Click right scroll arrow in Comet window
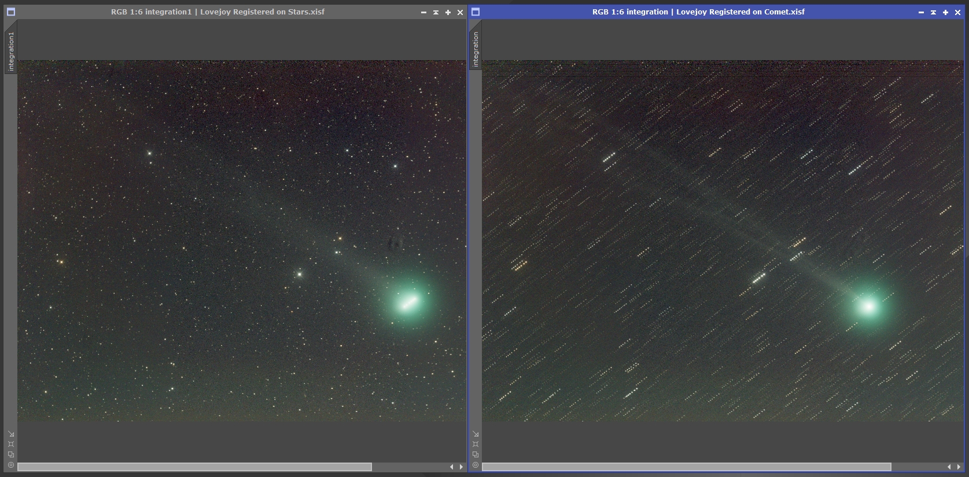 (959, 467)
